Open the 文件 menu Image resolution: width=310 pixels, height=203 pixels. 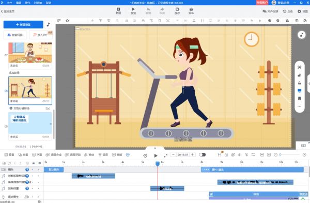9,3
